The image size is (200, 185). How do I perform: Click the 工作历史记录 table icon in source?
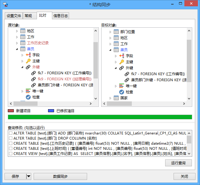coord(23,43)
